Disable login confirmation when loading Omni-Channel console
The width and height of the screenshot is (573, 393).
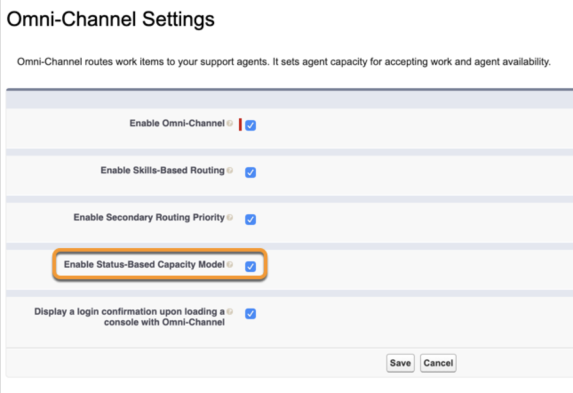[x=250, y=314]
